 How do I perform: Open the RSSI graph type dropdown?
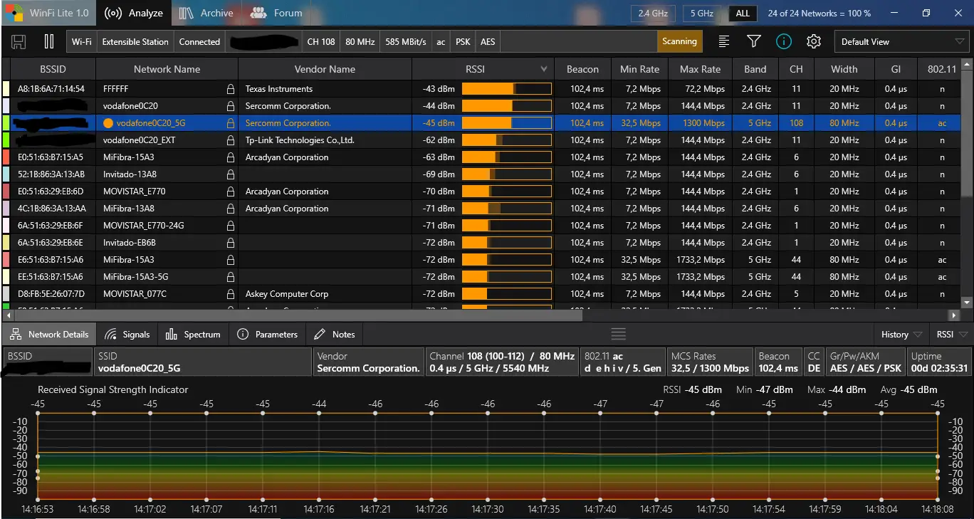click(x=952, y=334)
